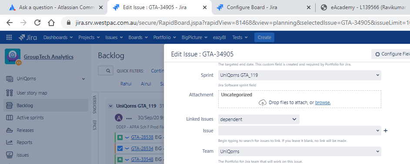Open the GroupTech Analytics project link
The height and width of the screenshot is (164, 410).
pos(49,57)
